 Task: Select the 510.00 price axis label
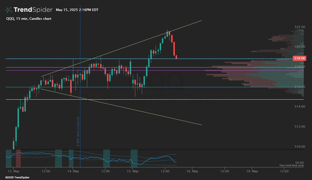300,147
